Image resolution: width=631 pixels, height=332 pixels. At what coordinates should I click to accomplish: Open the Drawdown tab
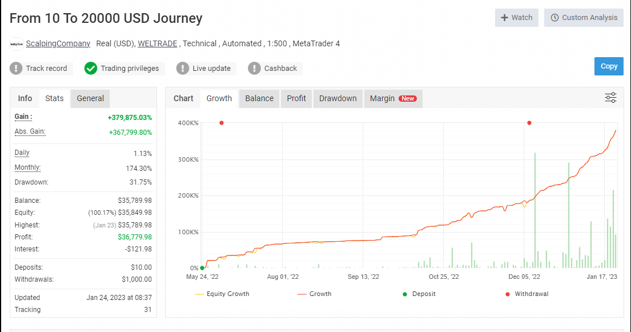click(337, 98)
